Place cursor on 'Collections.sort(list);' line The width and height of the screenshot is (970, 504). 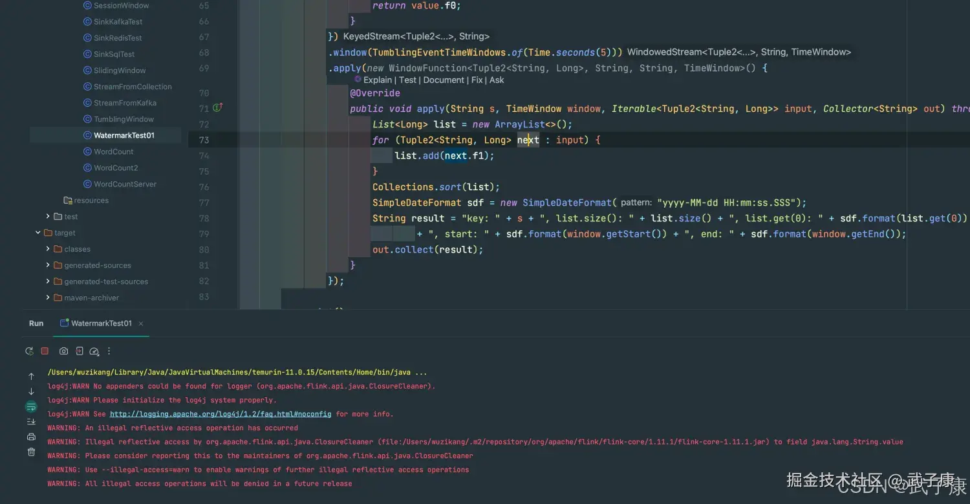436,187
